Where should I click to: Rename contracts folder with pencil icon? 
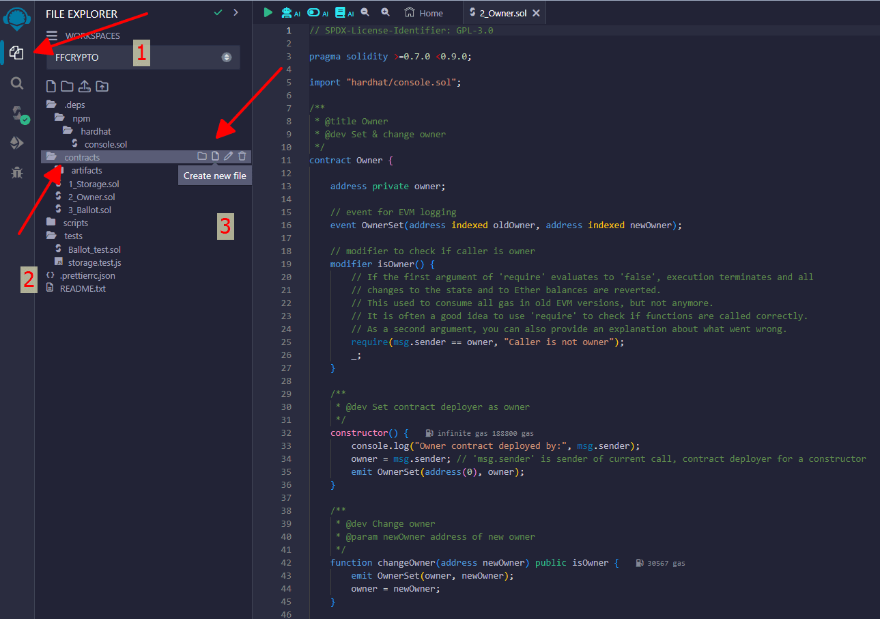(x=228, y=156)
